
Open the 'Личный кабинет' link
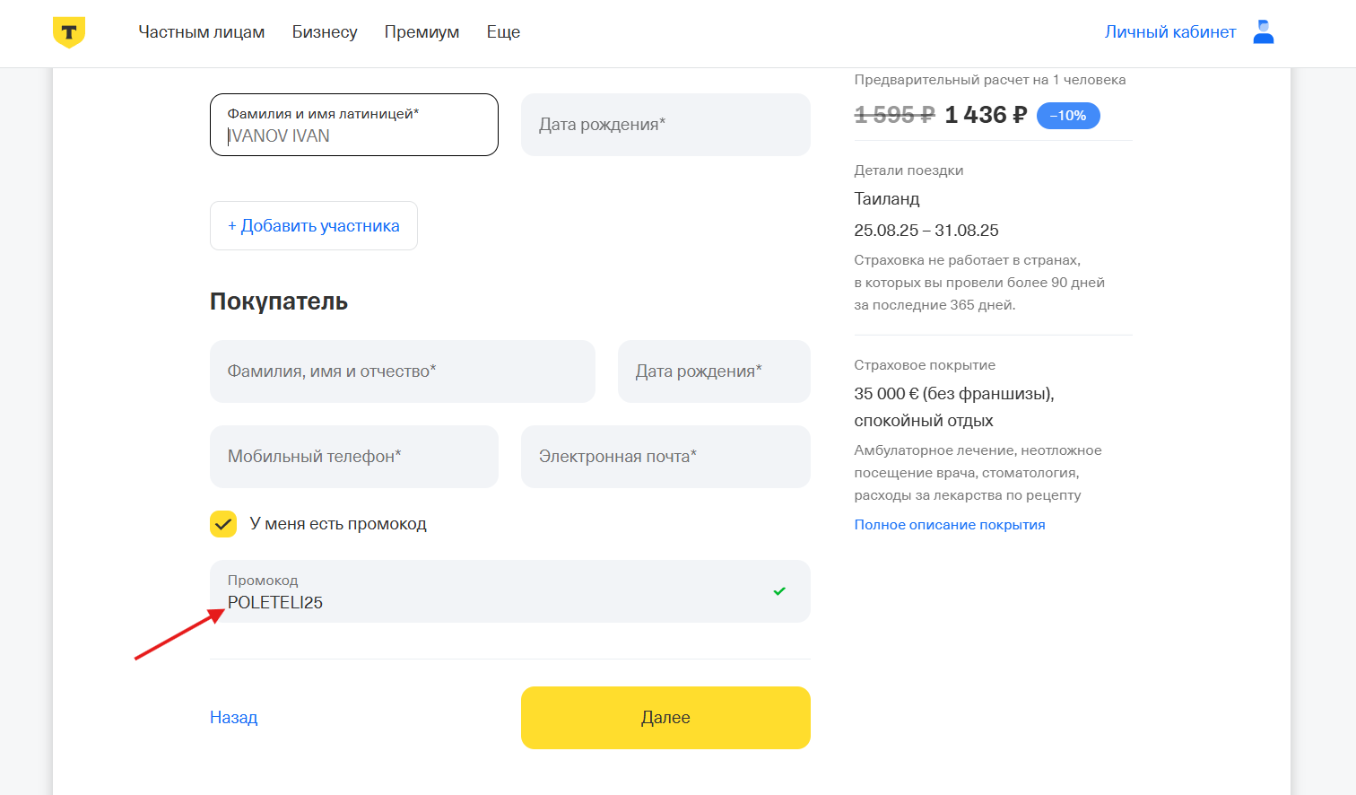click(1170, 32)
